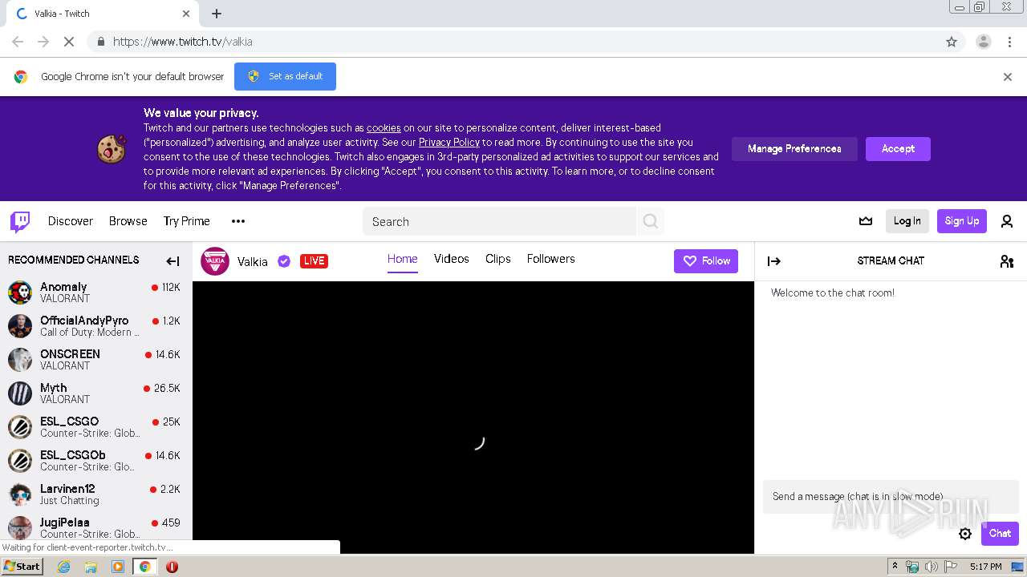Image resolution: width=1027 pixels, height=577 pixels.
Task: Follow the Valkia channel
Action: pos(706,260)
